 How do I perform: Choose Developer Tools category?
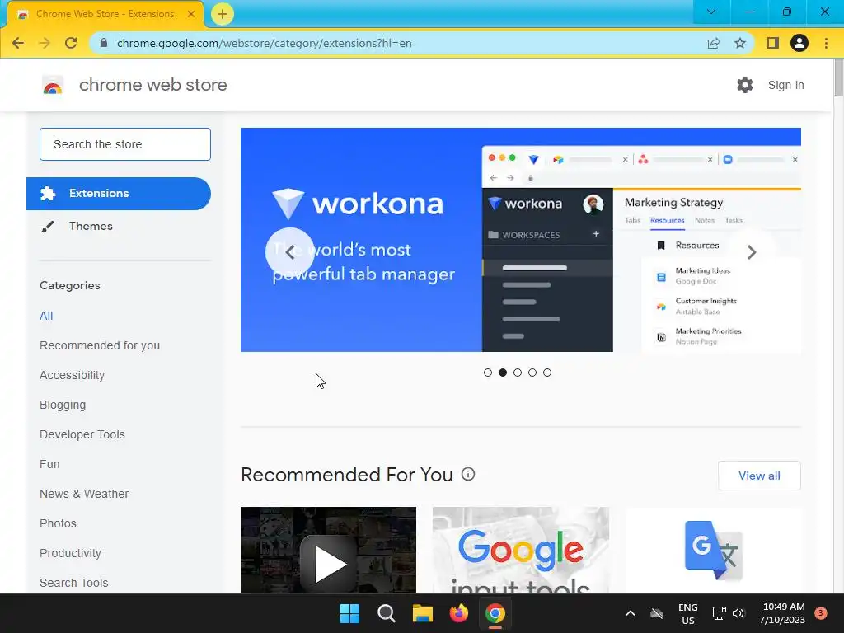82,434
